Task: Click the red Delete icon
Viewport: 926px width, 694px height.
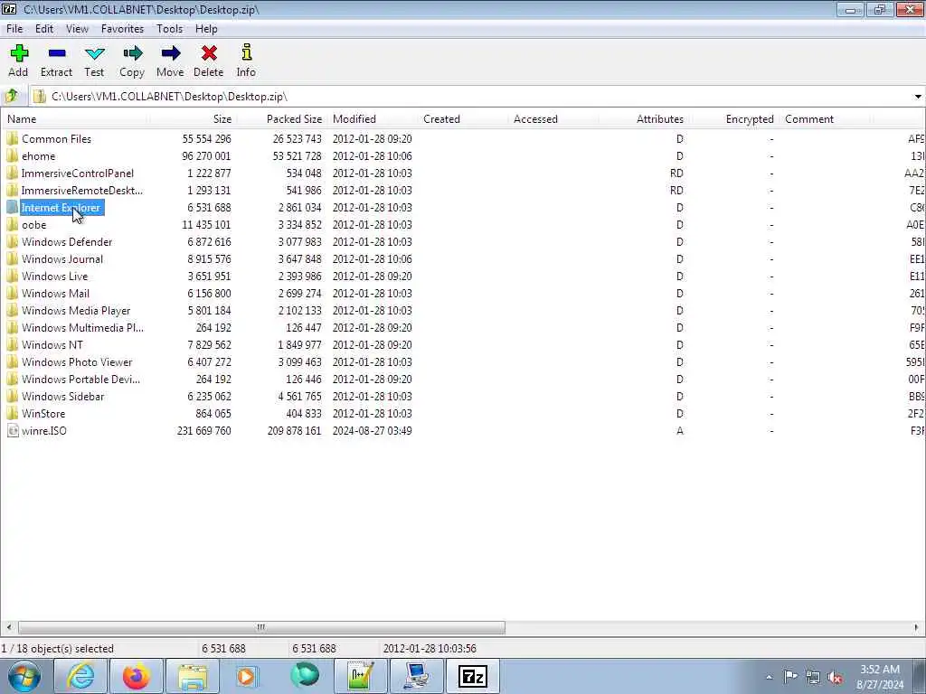Action: pyautogui.click(x=209, y=53)
